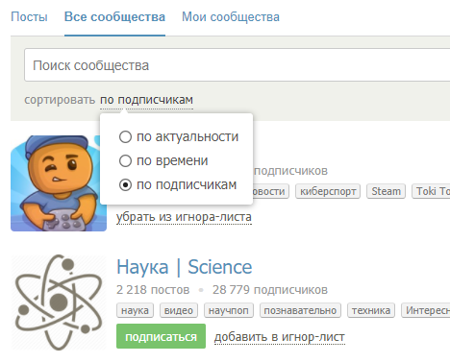Click "убрать из игнора-листа" link
This screenshot has width=450, height=363.
pyautogui.click(x=184, y=217)
